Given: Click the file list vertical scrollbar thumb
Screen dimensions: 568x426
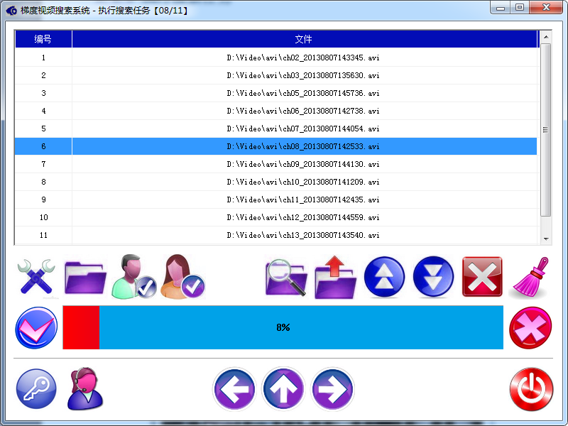Looking at the screenshot, I should point(546,130).
